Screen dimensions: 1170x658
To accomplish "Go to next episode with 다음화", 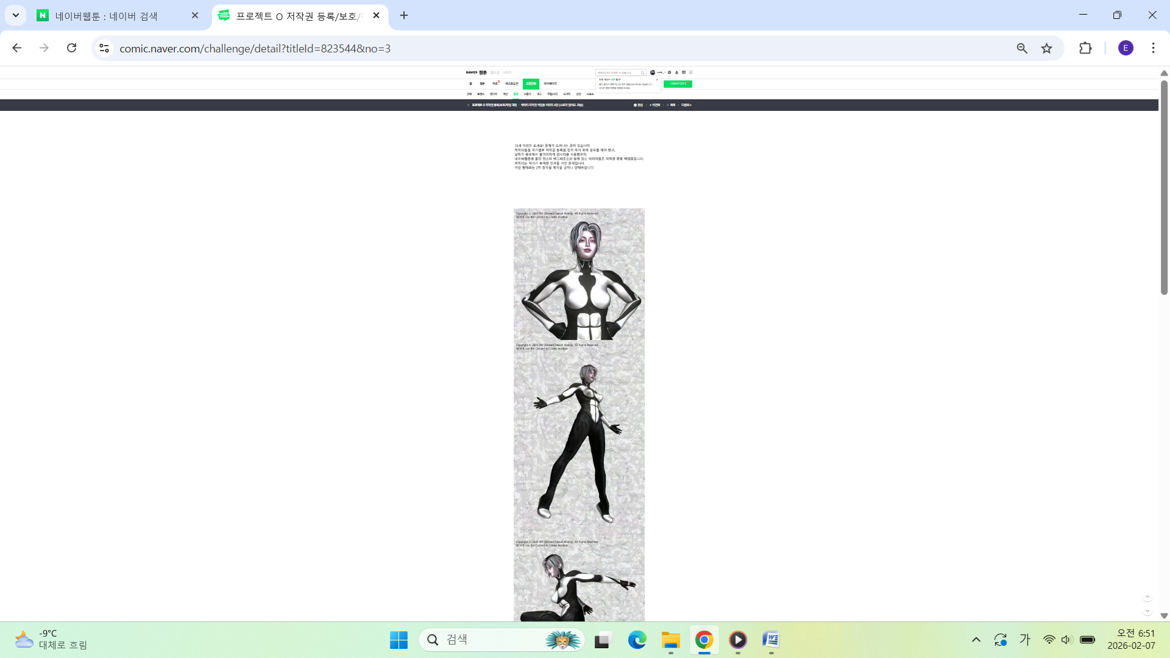I will (x=686, y=105).
